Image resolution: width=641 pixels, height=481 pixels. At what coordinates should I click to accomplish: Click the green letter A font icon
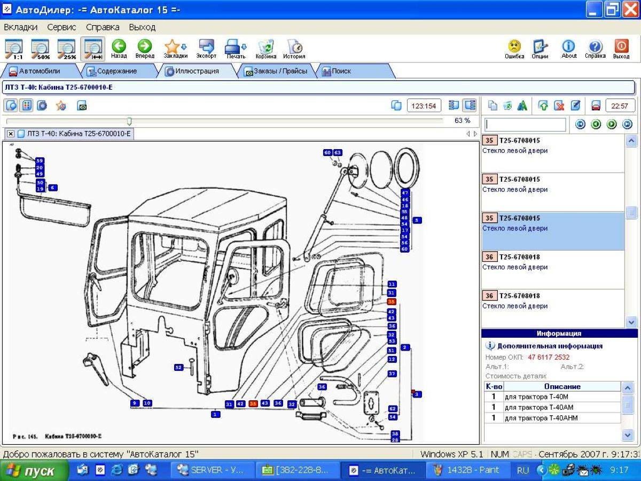tap(522, 105)
